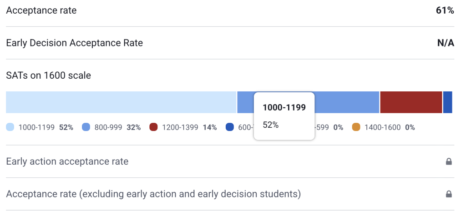Click the SATs on 1600 scale heading
Image resolution: width=466 pixels, height=211 pixels.
[x=48, y=75]
